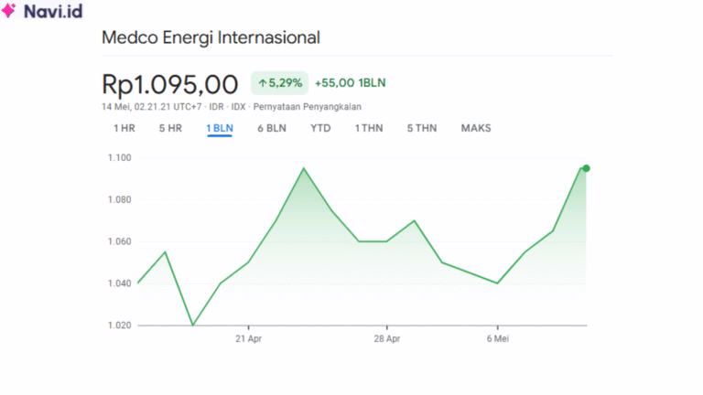This screenshot has width=703, height=395.
Task: Show the 6 BLN chart range
Action: pyautogui.click(x=272, y=128)
